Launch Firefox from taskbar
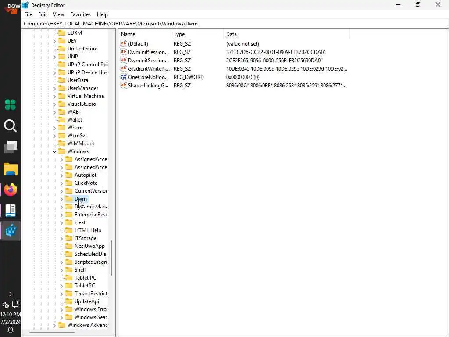Image resolution: width=449 pixels, height=337 pixels. (x=11, y=190)
